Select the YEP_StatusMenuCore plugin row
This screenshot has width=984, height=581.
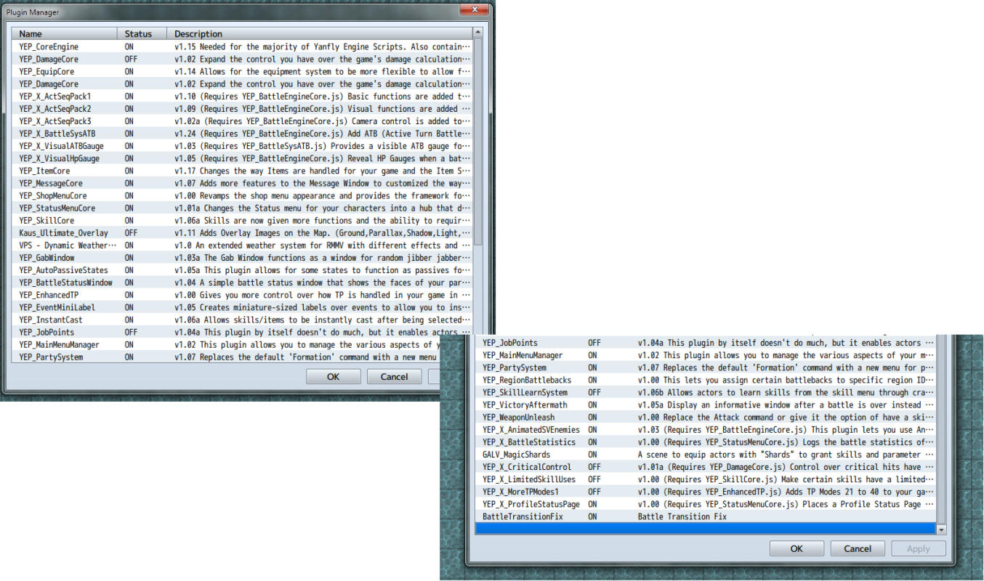[x=242, y=208]
